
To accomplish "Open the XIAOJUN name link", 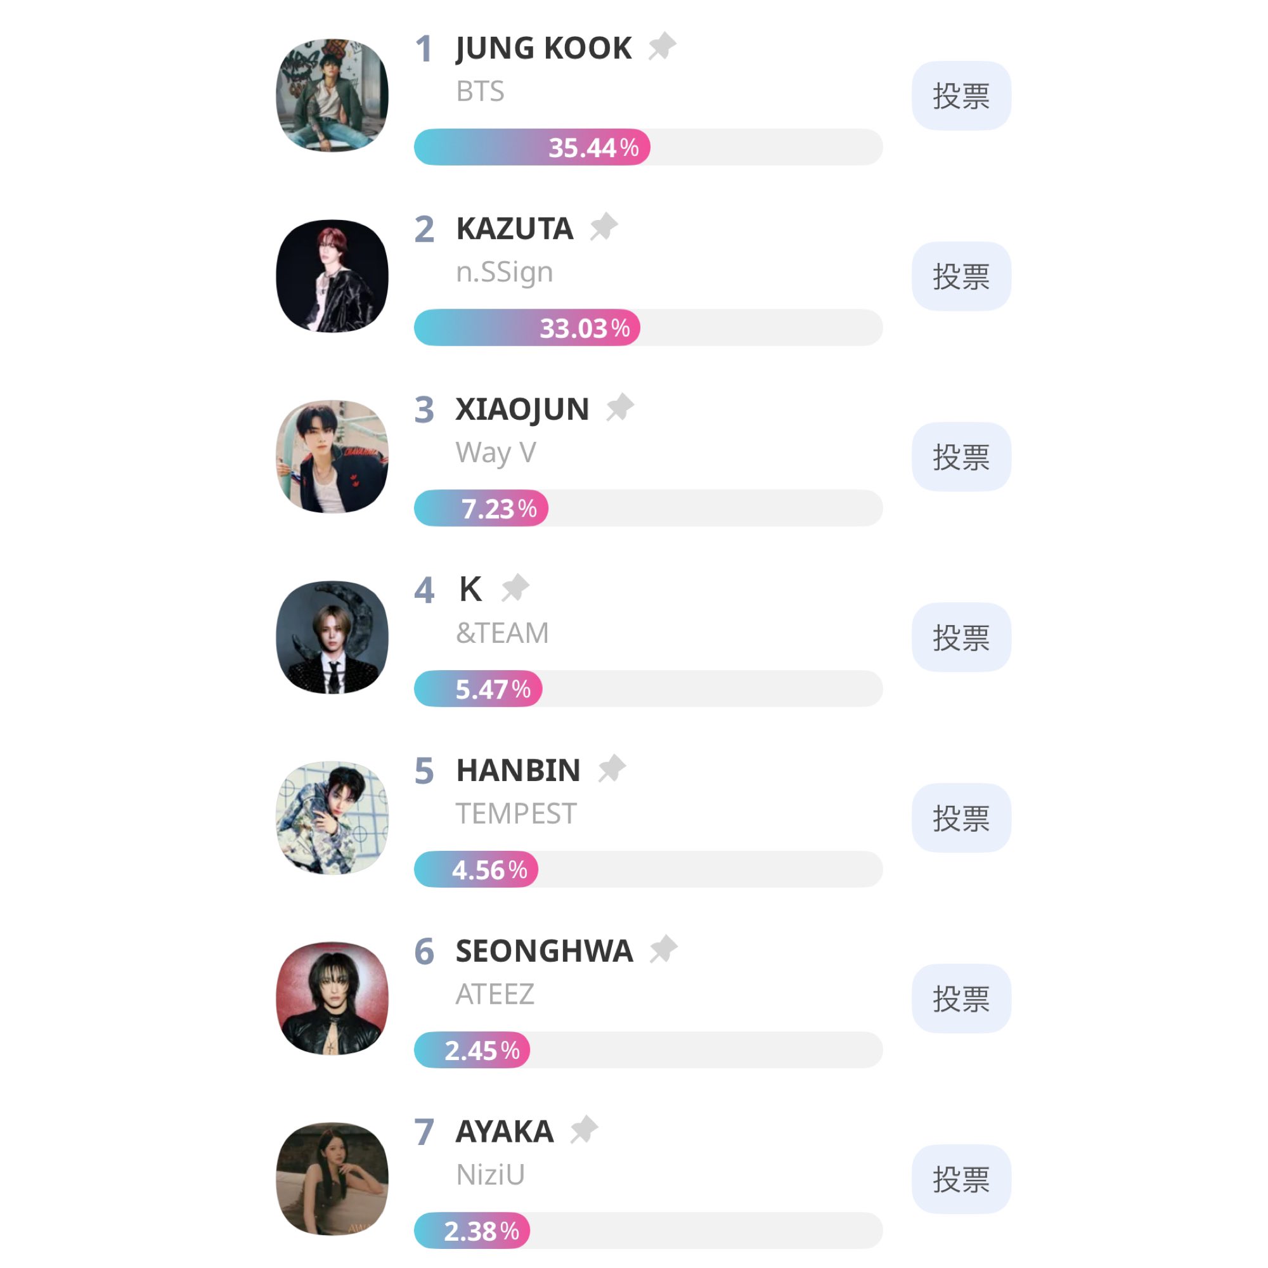I will coord(522,409).
